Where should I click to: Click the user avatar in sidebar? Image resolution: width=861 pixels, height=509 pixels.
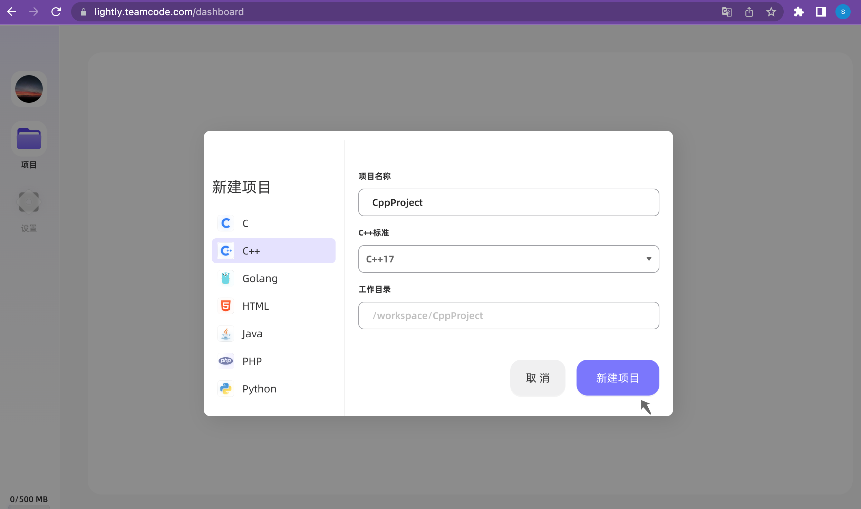point(29,89)
